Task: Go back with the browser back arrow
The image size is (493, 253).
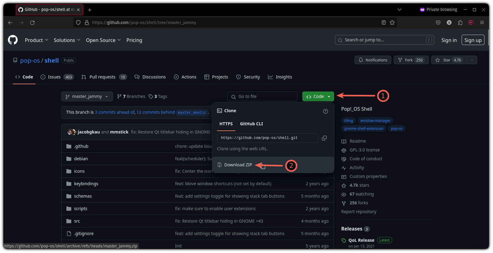Action: pyautogui.click(x=10, y=23)
